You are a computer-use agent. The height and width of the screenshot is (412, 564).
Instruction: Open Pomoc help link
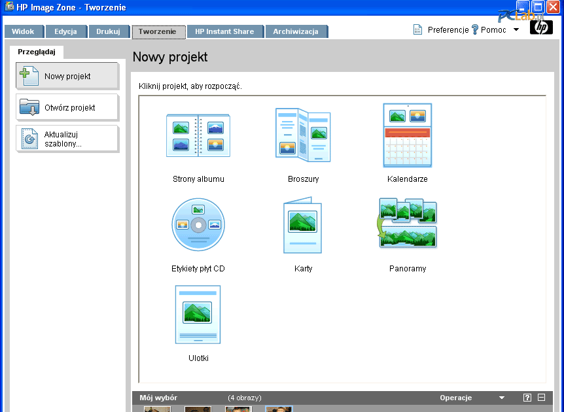pos(493,30)
